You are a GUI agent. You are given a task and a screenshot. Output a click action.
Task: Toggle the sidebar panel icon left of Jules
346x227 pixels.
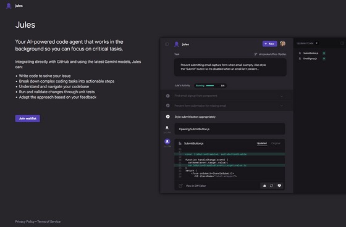click(167, 44)
